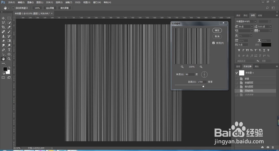Image resolution: width=279 pixels, height=151 pixels.
Task: Delete current history state via trash icon
Action: 273,147
